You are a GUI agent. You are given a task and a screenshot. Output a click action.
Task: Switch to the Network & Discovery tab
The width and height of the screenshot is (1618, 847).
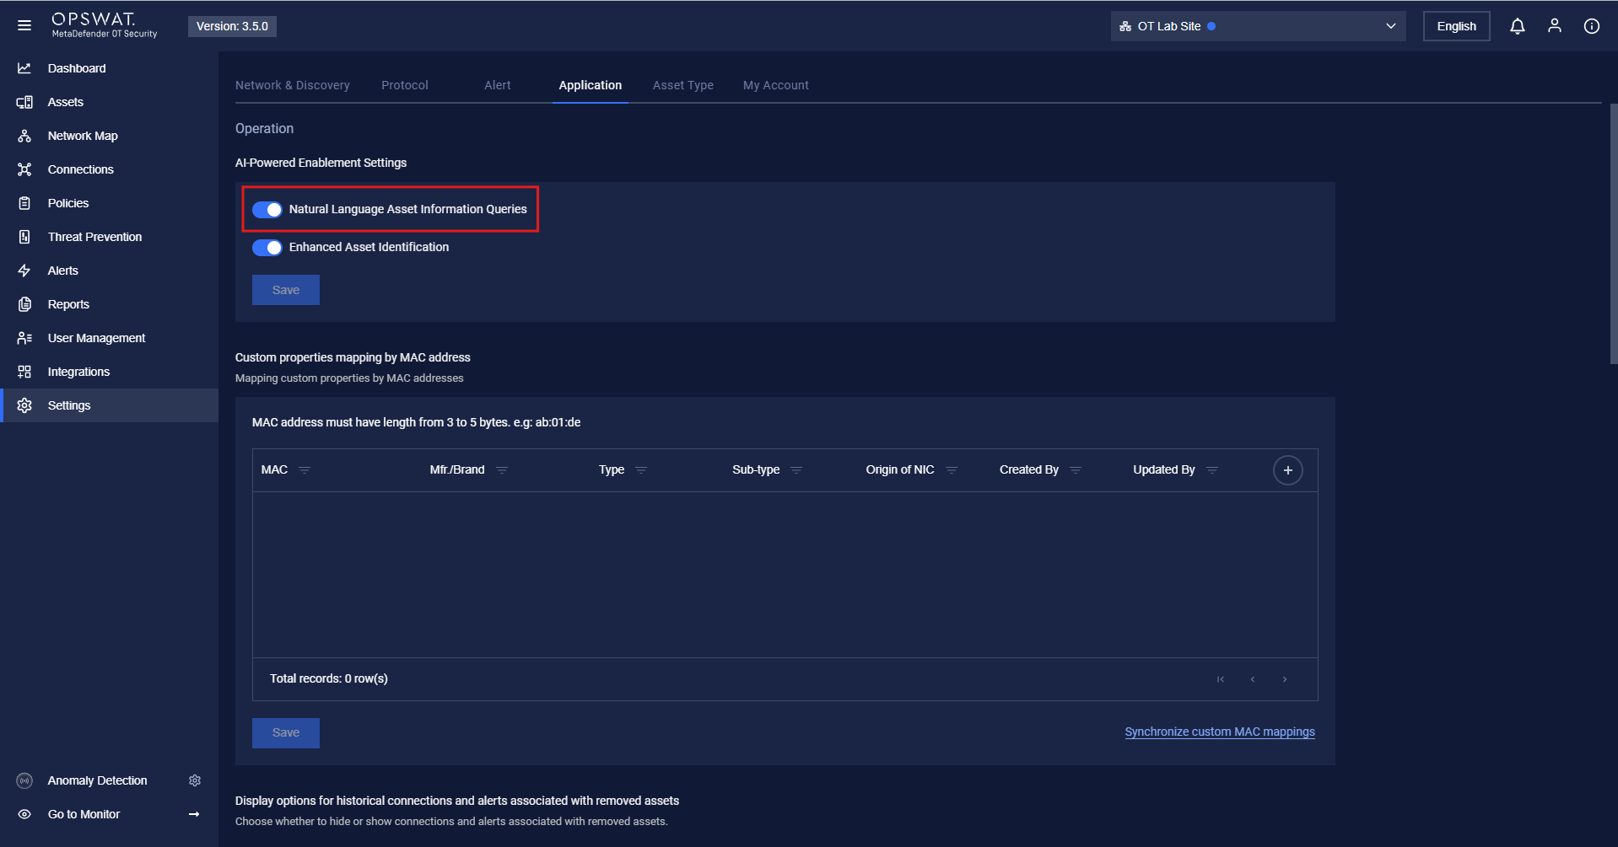tap(292, 85)
